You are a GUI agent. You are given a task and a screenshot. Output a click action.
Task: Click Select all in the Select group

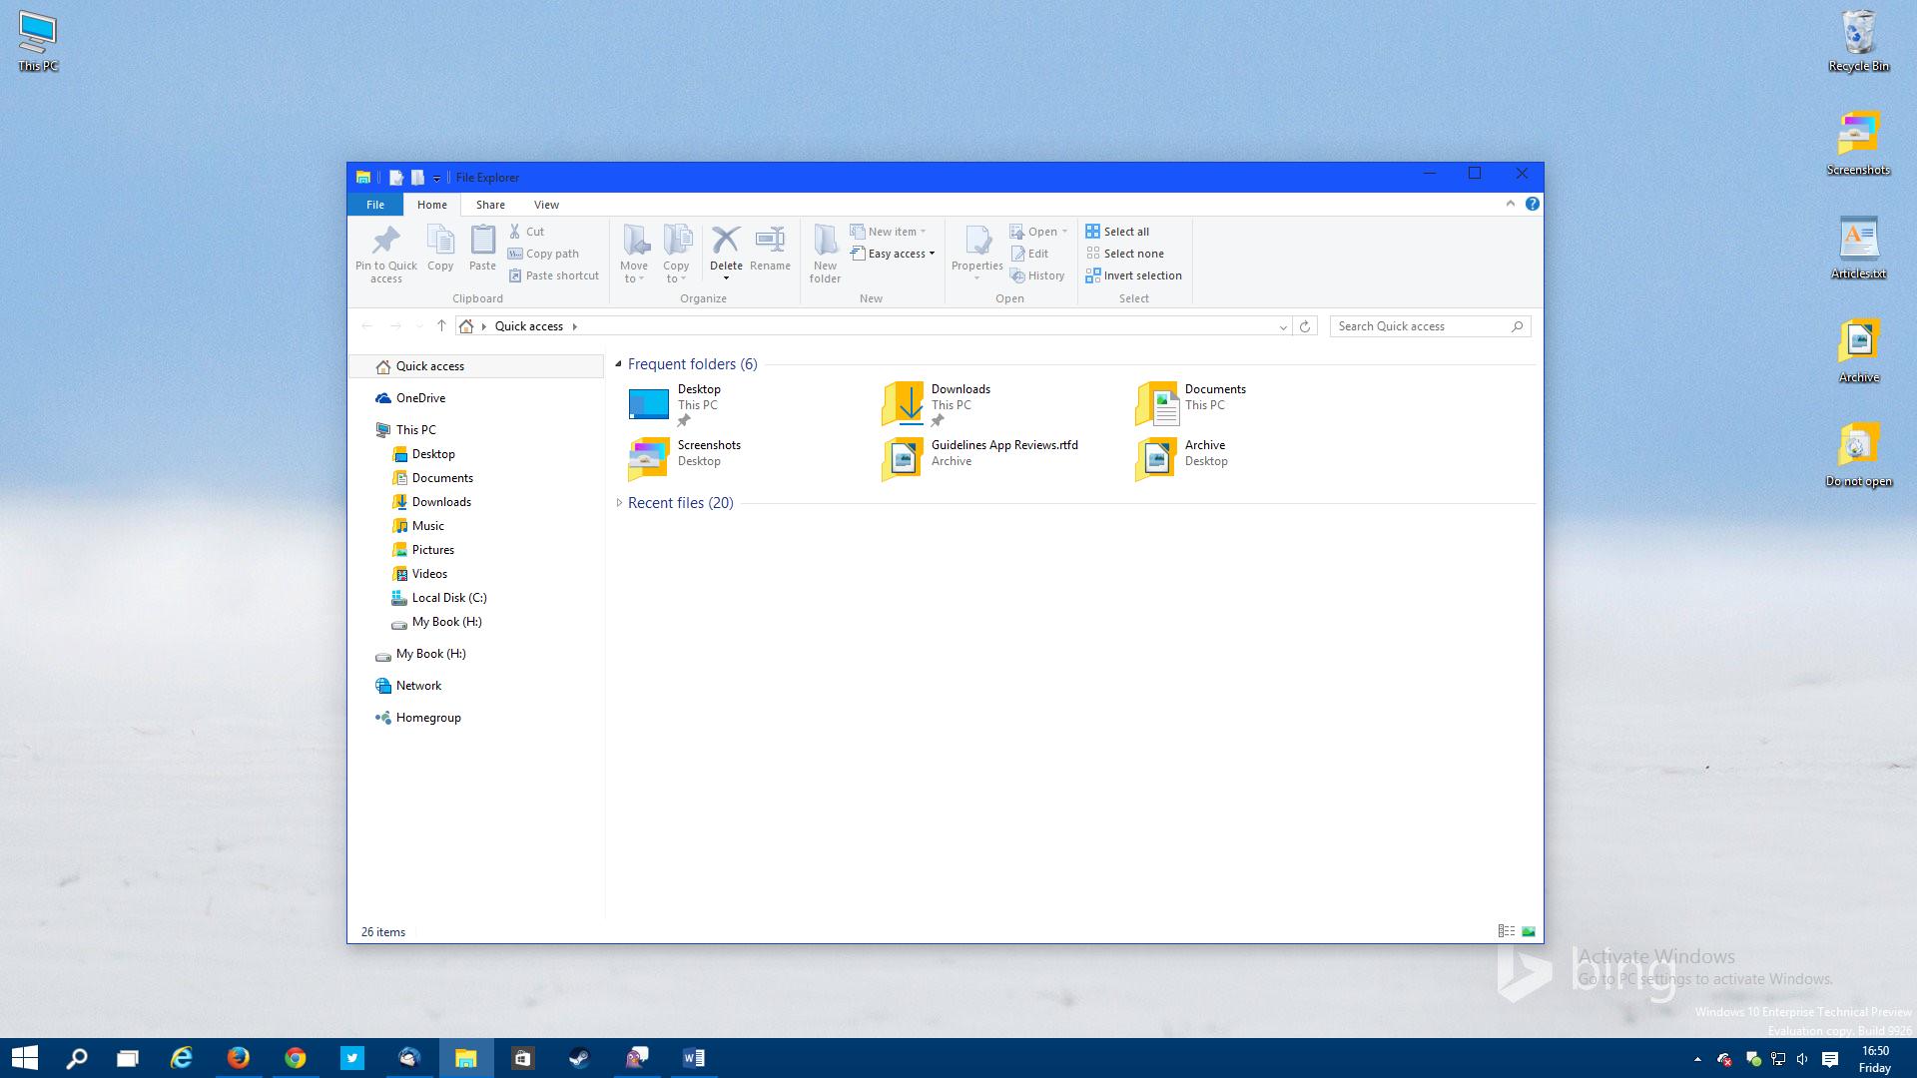(1118, 231)
